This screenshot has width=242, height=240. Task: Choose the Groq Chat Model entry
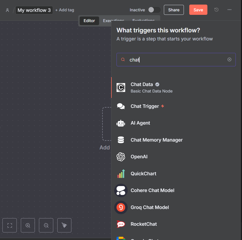tap(177, 207)
